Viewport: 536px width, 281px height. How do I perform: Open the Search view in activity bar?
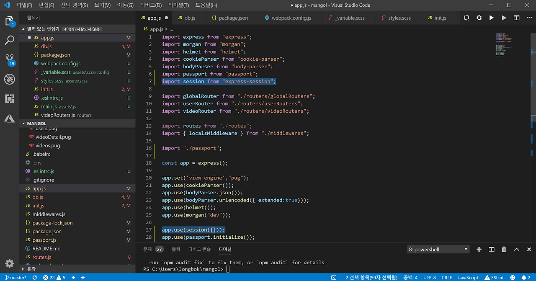9,41
